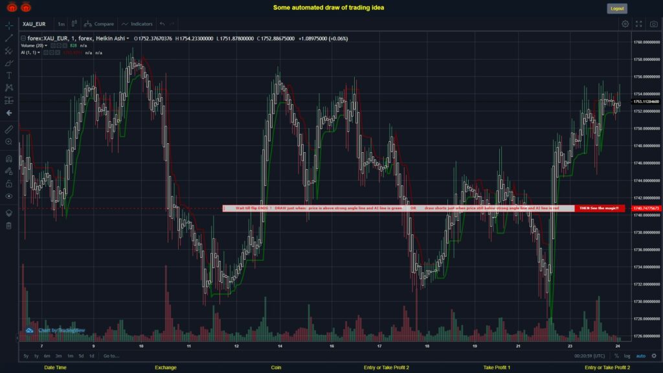Click the Coin column header

(276, 368)
